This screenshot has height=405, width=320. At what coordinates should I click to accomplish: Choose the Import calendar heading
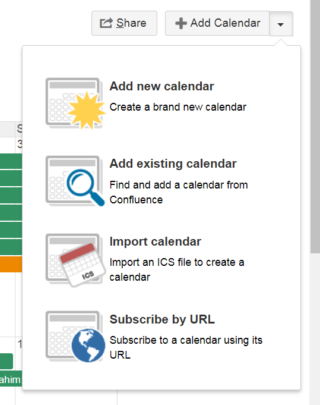pyautogui.click(x=155, y=242)
